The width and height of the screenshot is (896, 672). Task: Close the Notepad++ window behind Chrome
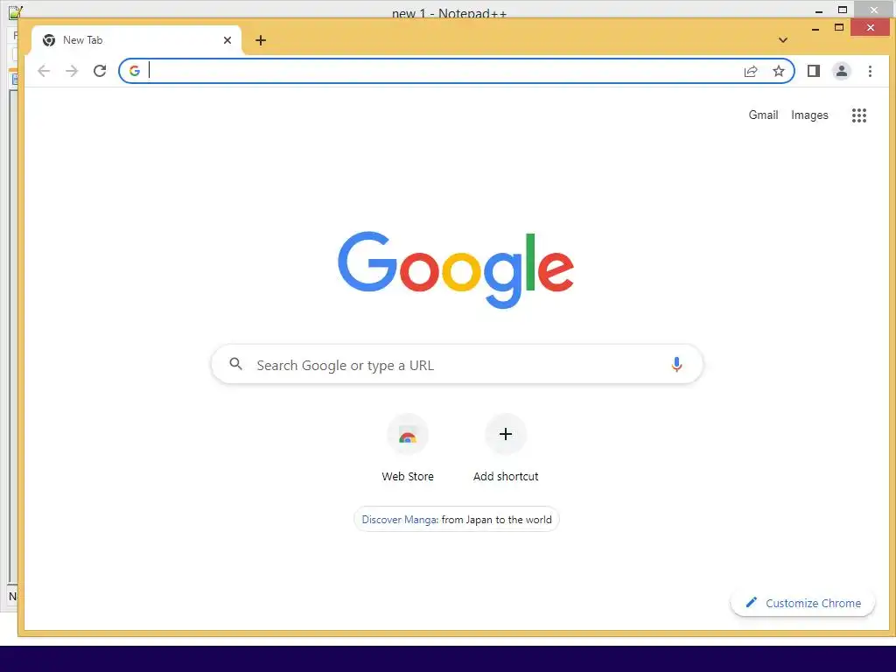pos(874,10)
